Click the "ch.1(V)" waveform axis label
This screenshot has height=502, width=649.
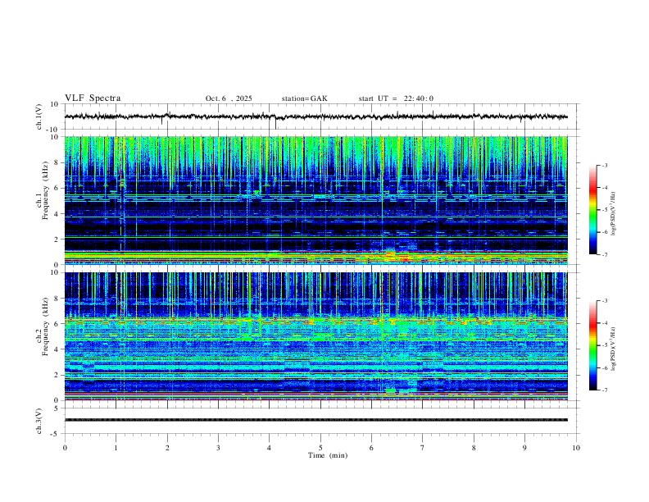click(x=39, y=116)
